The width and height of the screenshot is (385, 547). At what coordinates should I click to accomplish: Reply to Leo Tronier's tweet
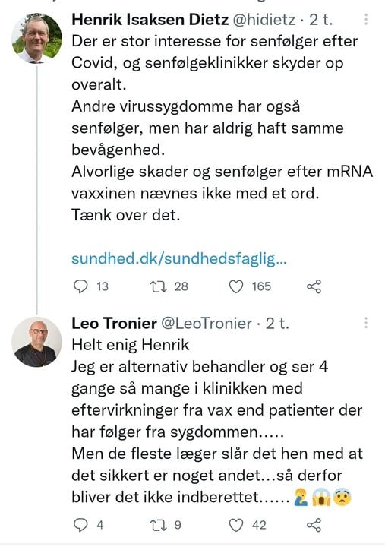tap(81, 525)
